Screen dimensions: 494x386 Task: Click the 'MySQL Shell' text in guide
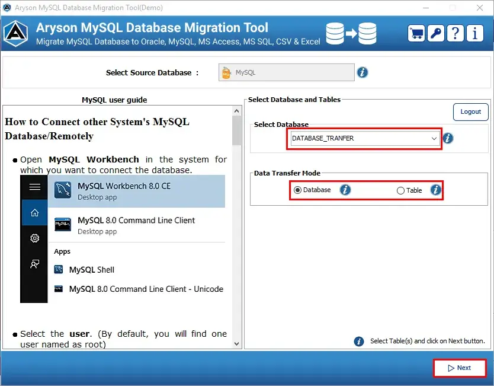(92, 270)
